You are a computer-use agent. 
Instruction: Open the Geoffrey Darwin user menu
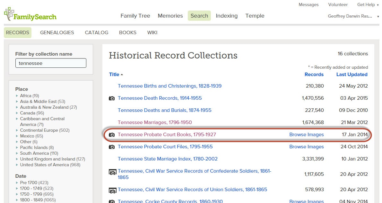[353, 16]
